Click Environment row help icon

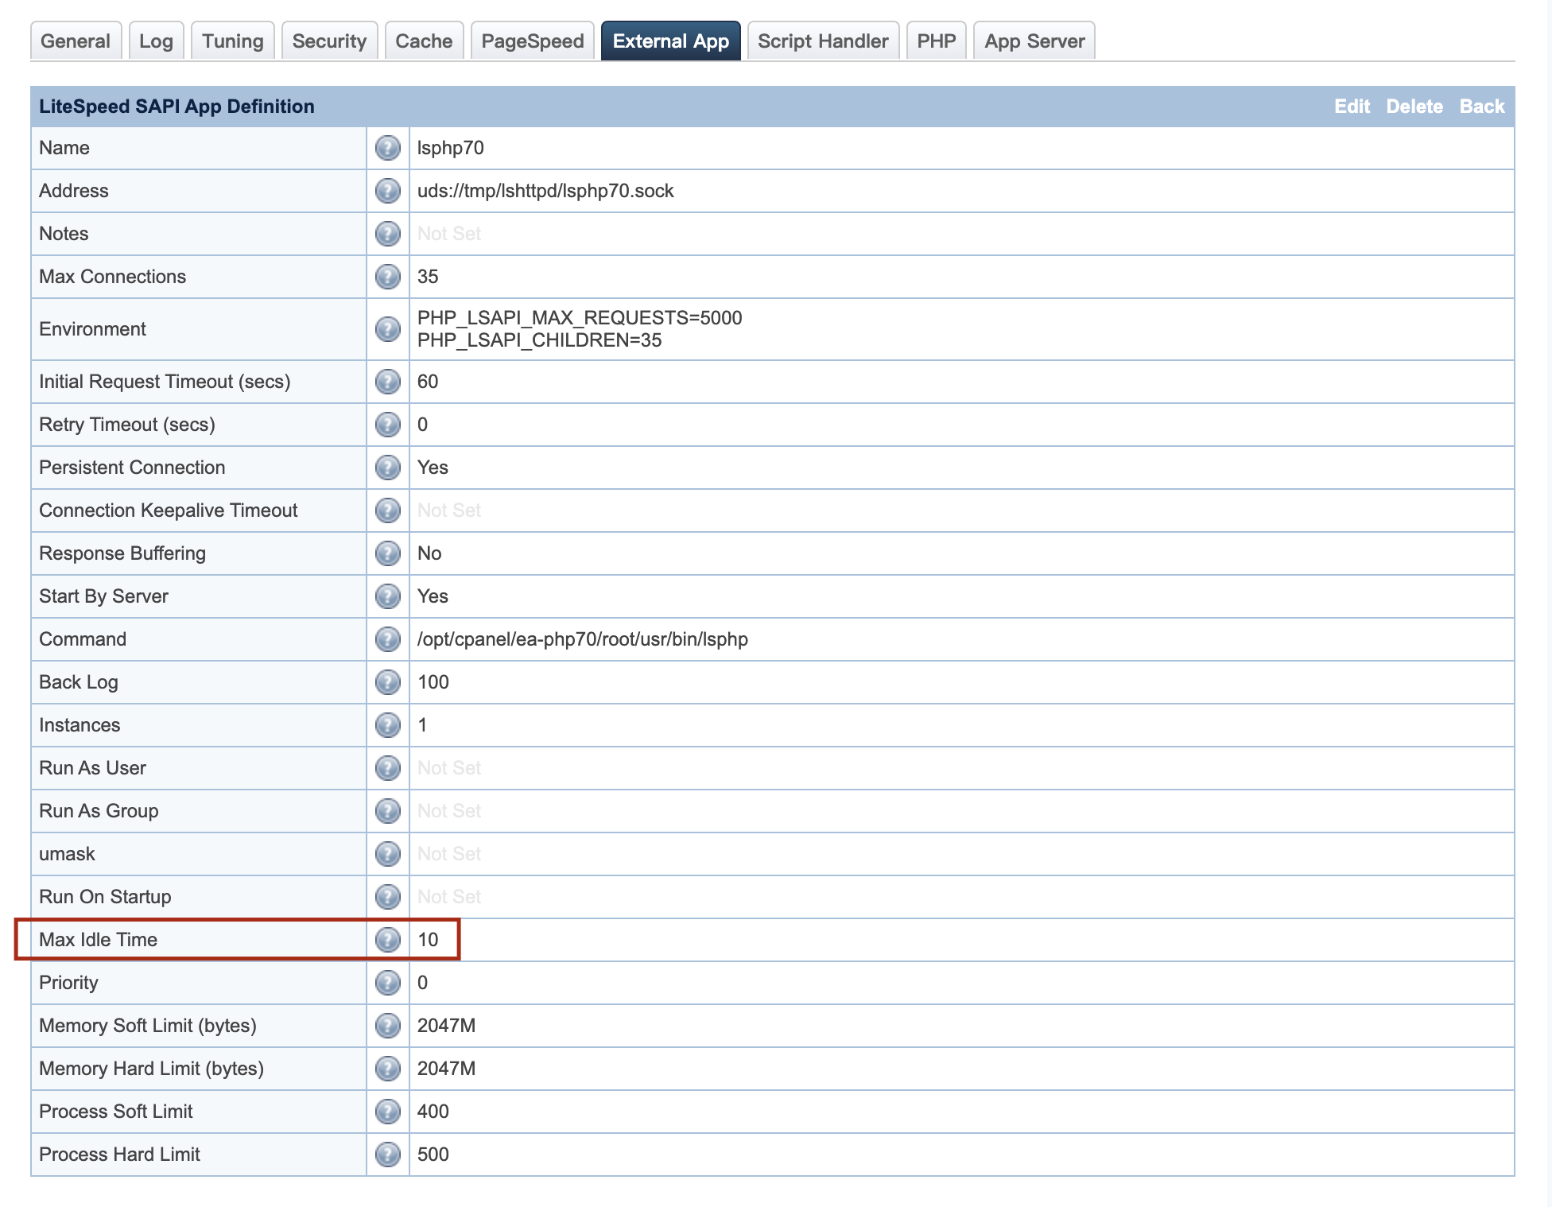coord(387,329)
